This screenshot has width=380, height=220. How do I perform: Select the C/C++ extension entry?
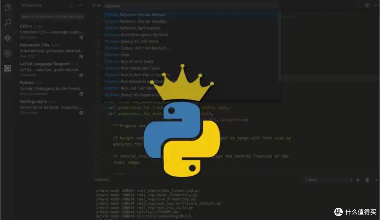pos(52,32)
